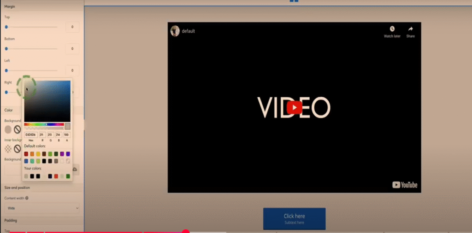Play the video with the red YouTube button
The width and height of the screenshot is (472, 233).
point(295,107)
